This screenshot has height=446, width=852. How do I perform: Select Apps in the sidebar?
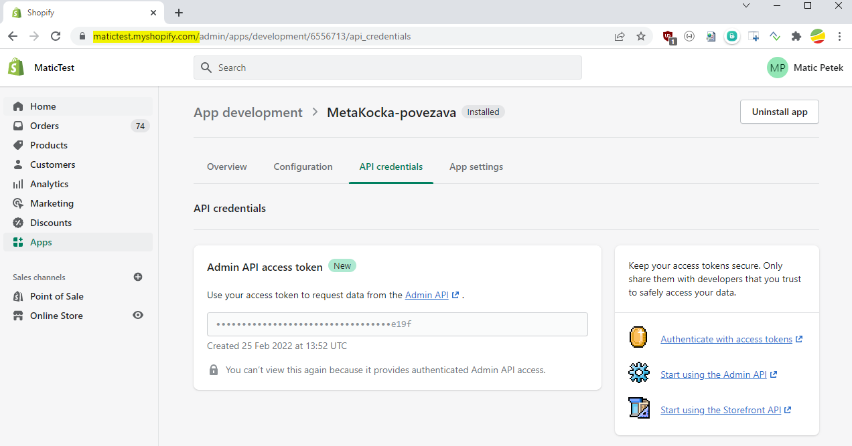(x=78, y=242)
